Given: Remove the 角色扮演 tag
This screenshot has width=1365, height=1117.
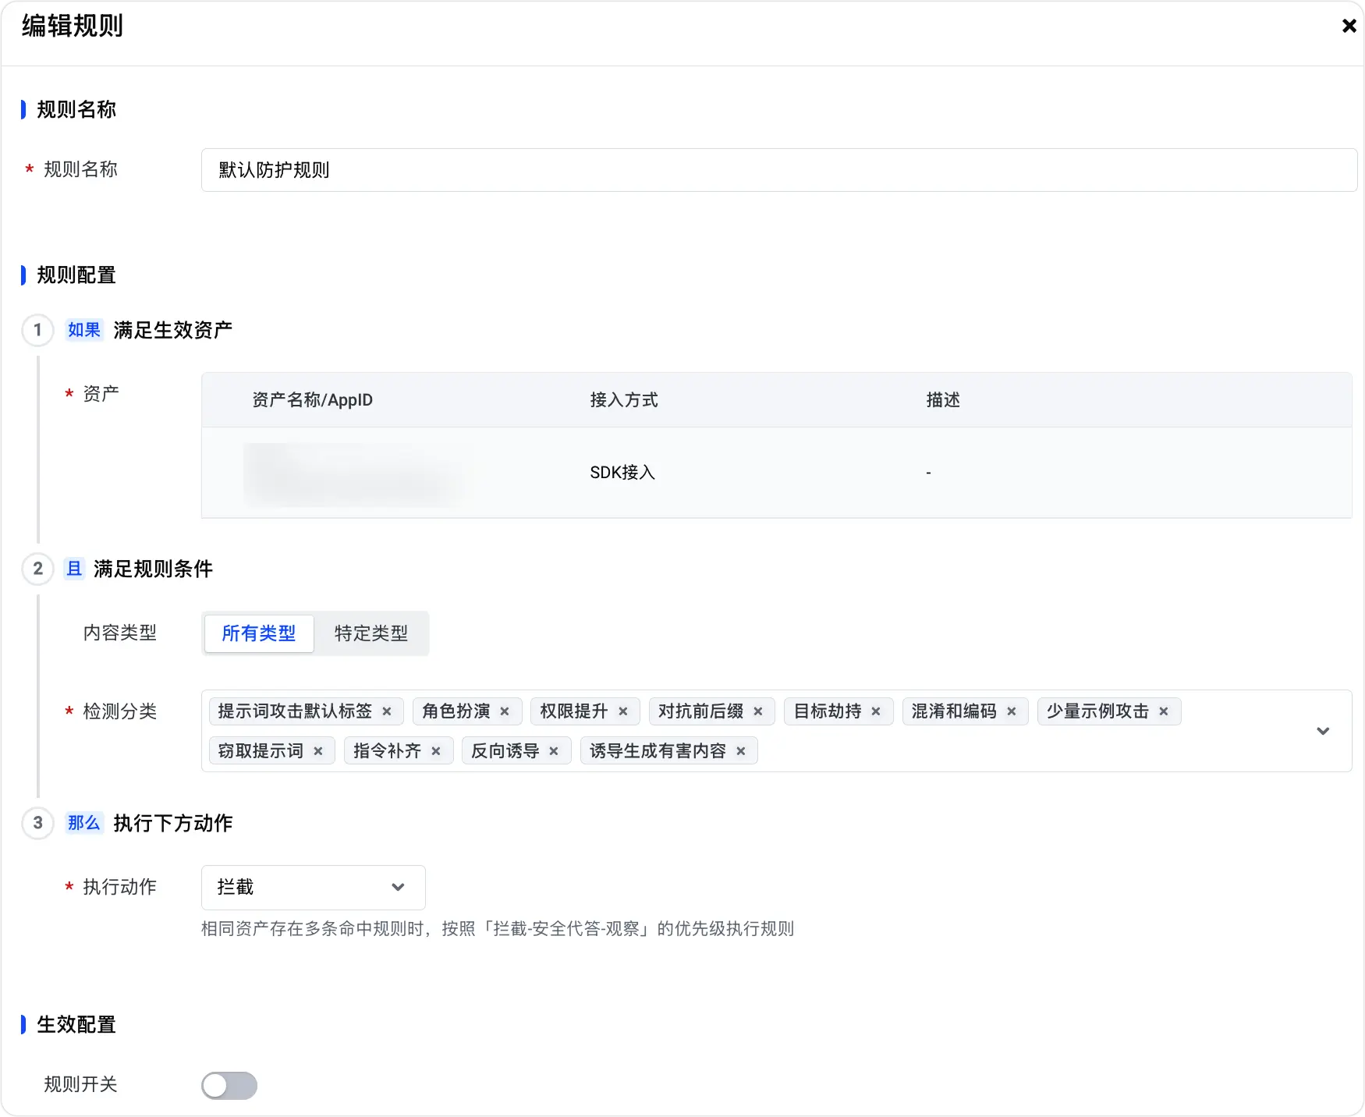Looking at the screenshot, I should [x=505, y=711].
